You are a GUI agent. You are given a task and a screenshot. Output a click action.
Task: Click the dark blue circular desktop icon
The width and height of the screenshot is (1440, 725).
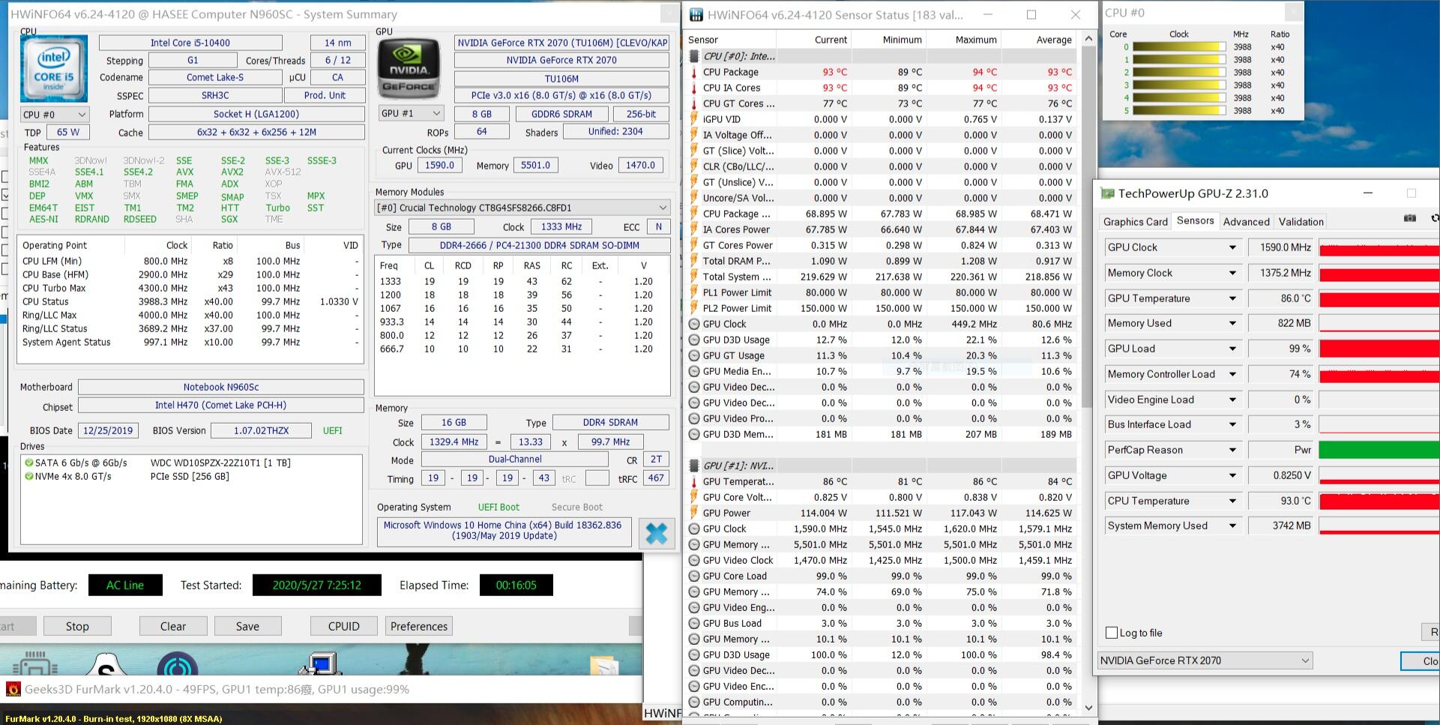(178, 663)
